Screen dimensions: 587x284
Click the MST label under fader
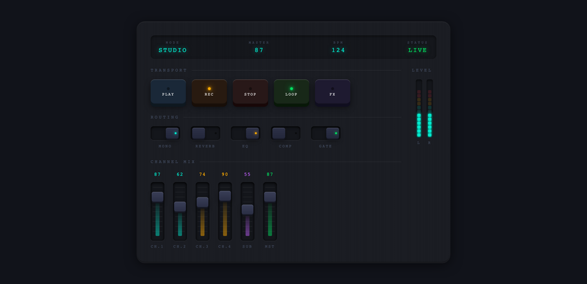pos(269,246)
